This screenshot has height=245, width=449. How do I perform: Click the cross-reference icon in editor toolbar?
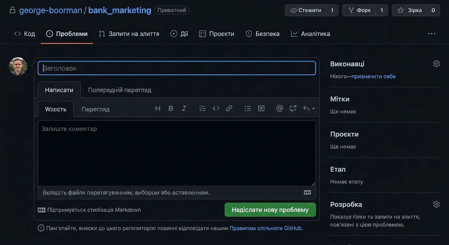293,108
